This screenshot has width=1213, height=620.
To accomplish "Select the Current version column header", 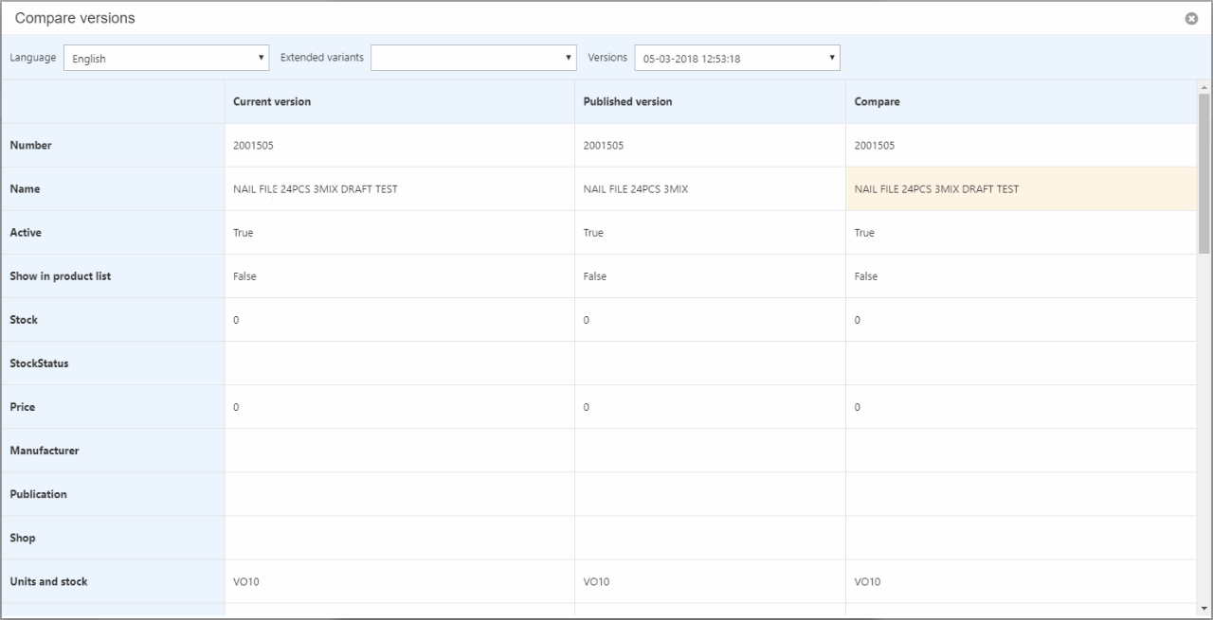I will tap(272, 101).
